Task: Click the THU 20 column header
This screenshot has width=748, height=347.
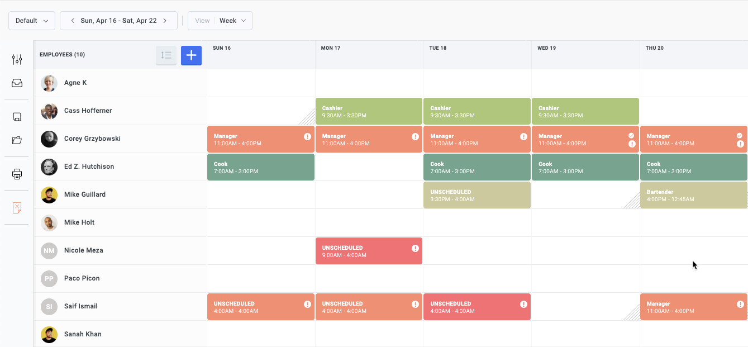Action: (x=655, y=48)
